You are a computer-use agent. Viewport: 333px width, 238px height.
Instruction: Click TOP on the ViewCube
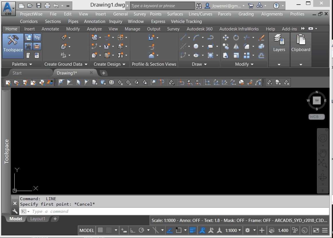(317, 100)
